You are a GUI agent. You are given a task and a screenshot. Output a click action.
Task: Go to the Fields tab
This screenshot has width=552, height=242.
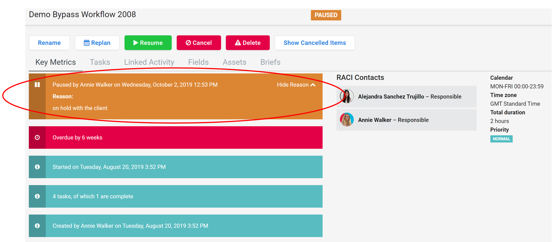pyautogui.click(x=198, y=62)
